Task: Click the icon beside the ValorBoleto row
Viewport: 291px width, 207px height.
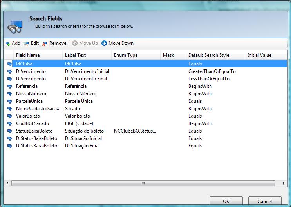Action: [9, 116]
